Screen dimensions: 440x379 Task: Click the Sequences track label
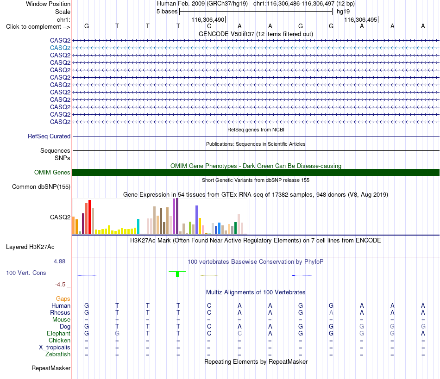coord(55,150)
